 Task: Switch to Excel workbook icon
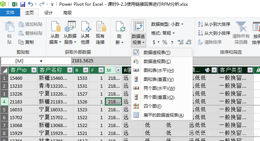click(15, 4)
